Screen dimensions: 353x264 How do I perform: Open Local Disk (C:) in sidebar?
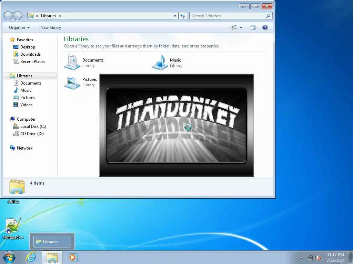[33, 126]
